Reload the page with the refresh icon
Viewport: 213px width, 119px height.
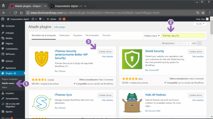[15, 13]
